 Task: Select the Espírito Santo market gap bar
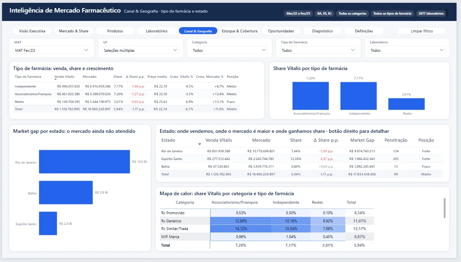(48, 223)
